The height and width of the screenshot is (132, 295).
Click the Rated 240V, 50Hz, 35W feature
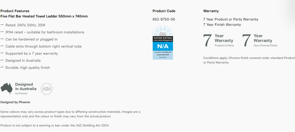click(x=25, y=25)
